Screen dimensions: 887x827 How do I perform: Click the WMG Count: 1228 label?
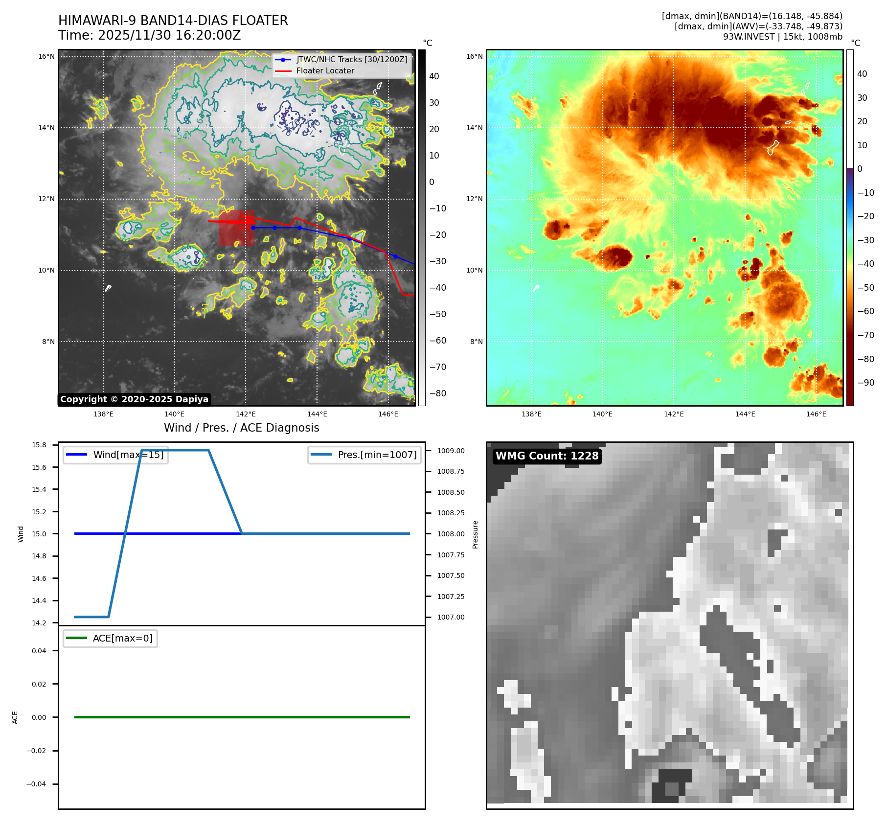[547, 456]
